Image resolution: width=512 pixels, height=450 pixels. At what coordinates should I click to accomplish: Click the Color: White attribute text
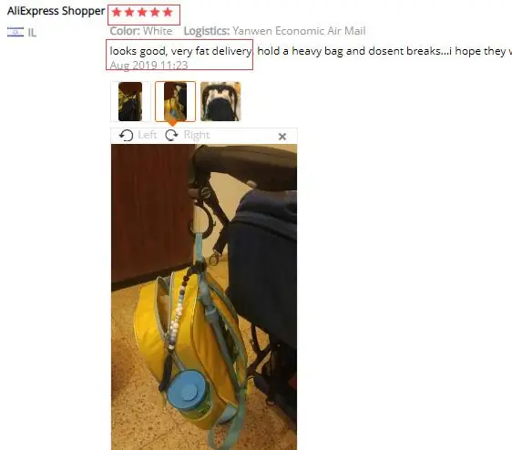pyautogui.click(x=141, y=31)
